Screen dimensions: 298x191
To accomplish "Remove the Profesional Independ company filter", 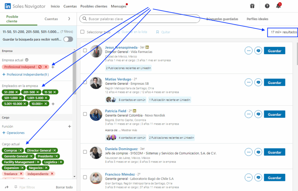I will pos(46,67).
